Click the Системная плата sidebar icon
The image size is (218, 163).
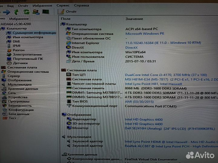pyautogui.click(x=3, y=68)
